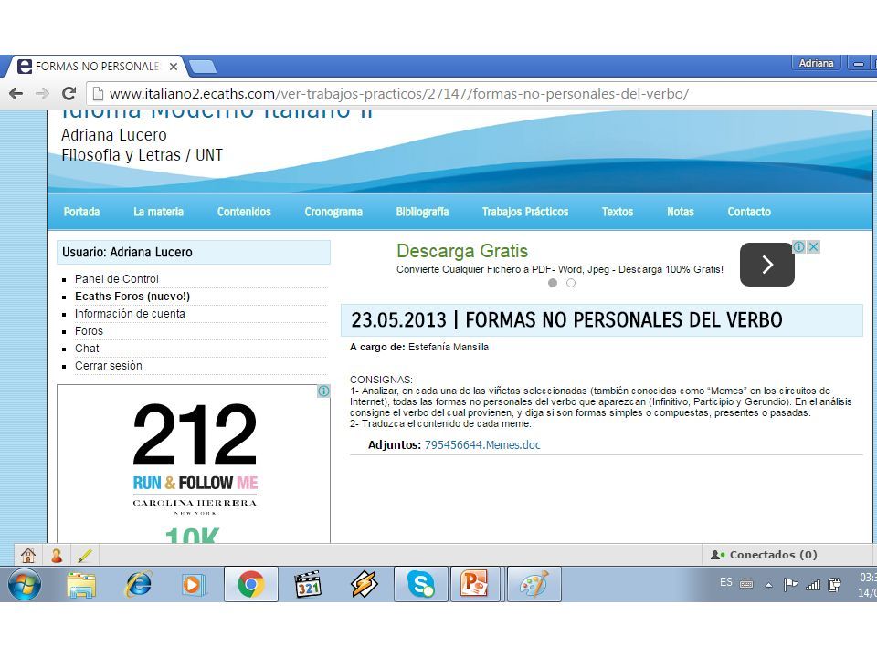
Task: Open the Conectados (0) chat panel
Action: click(764, 555)
